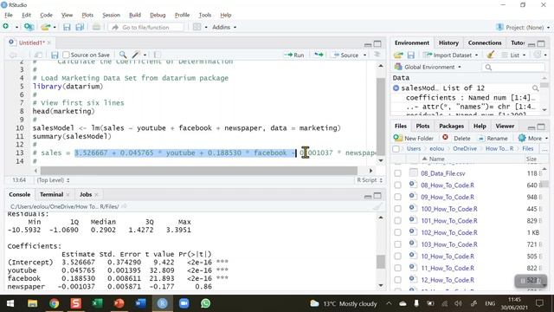The width and height of the screenshot is (554, 312).
Task: Open the Import Dataset dropdown
Action: [450, 55]
